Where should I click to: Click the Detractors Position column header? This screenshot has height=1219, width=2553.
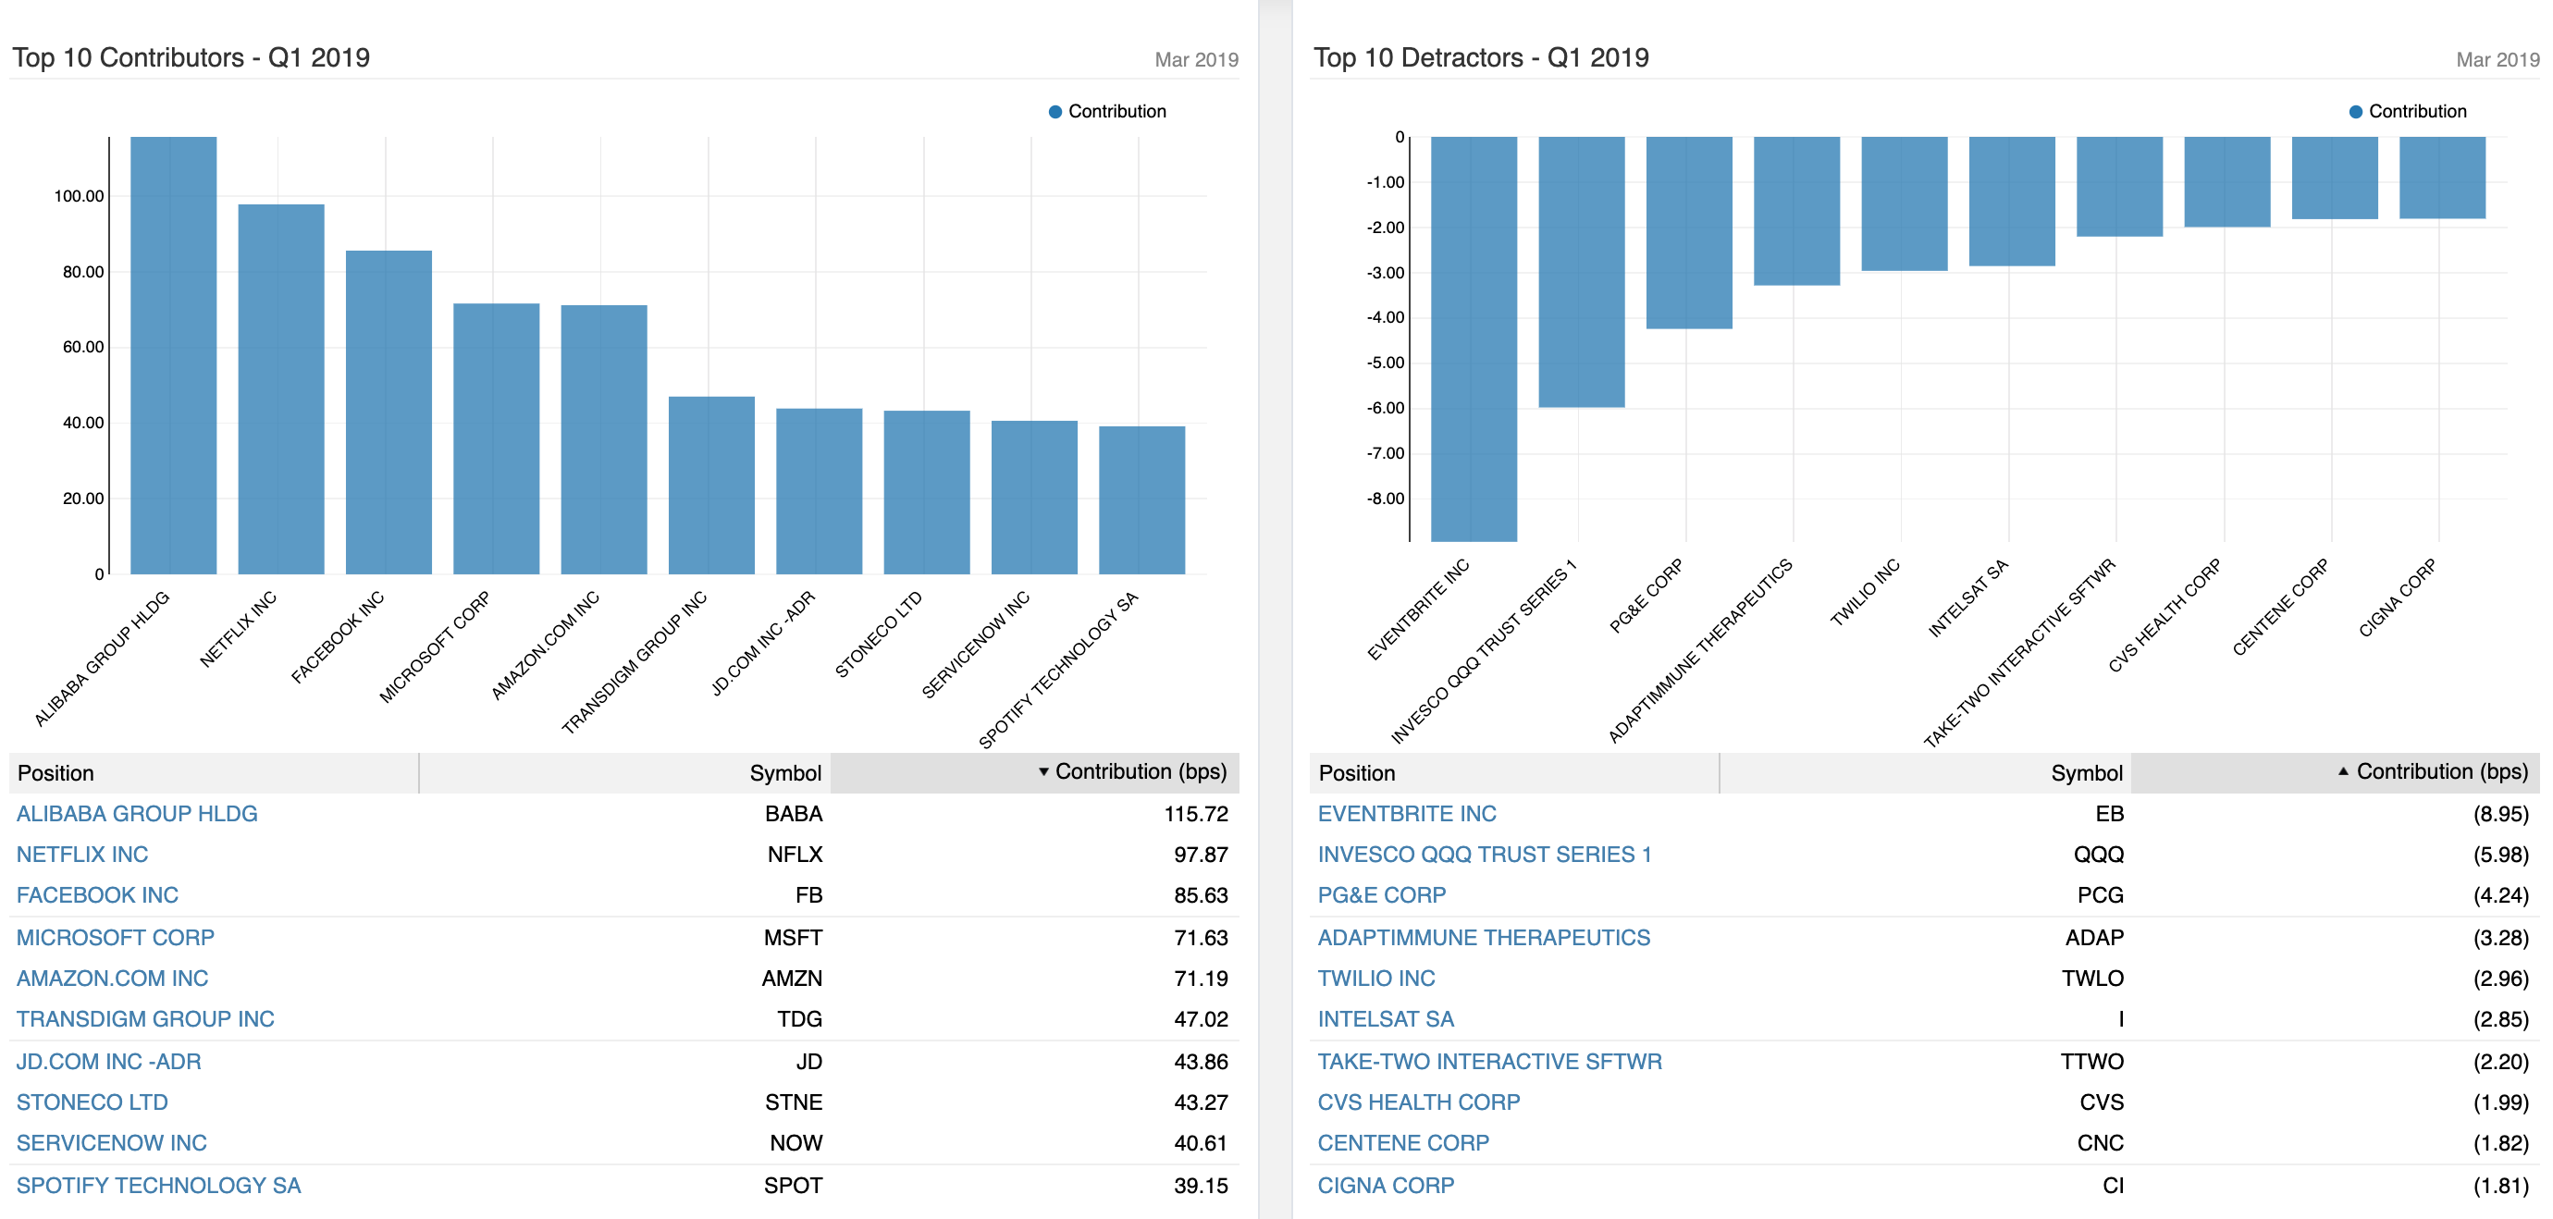click(x=1514, y=773)
